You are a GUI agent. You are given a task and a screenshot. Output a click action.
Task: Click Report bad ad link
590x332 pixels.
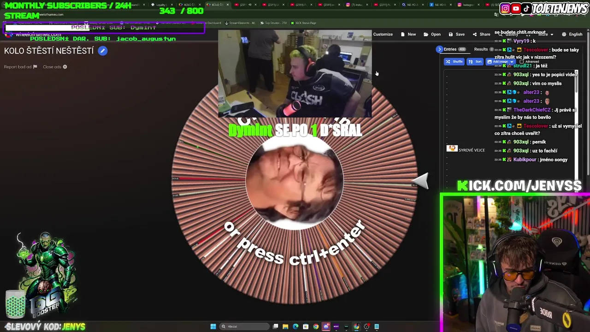click(x=20, y=67)
